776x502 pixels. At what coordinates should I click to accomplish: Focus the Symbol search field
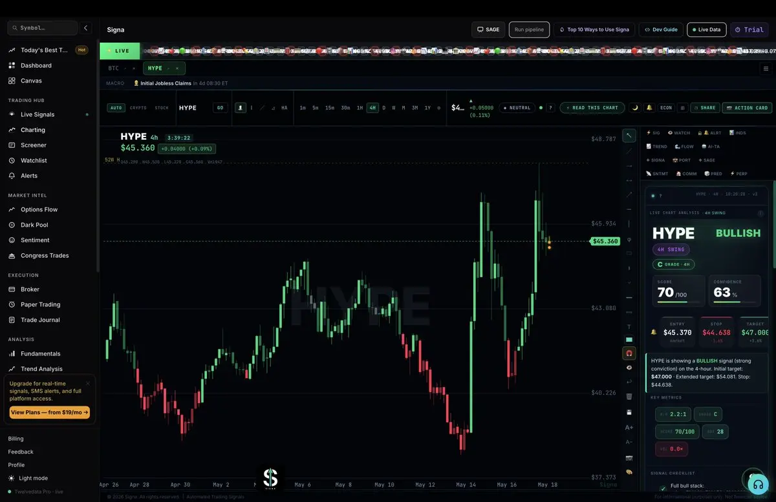tap(43, 28)
